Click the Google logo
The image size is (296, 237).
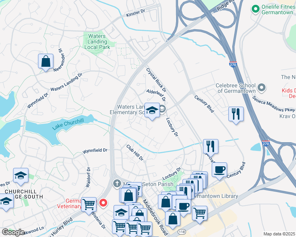click(13, 232)
